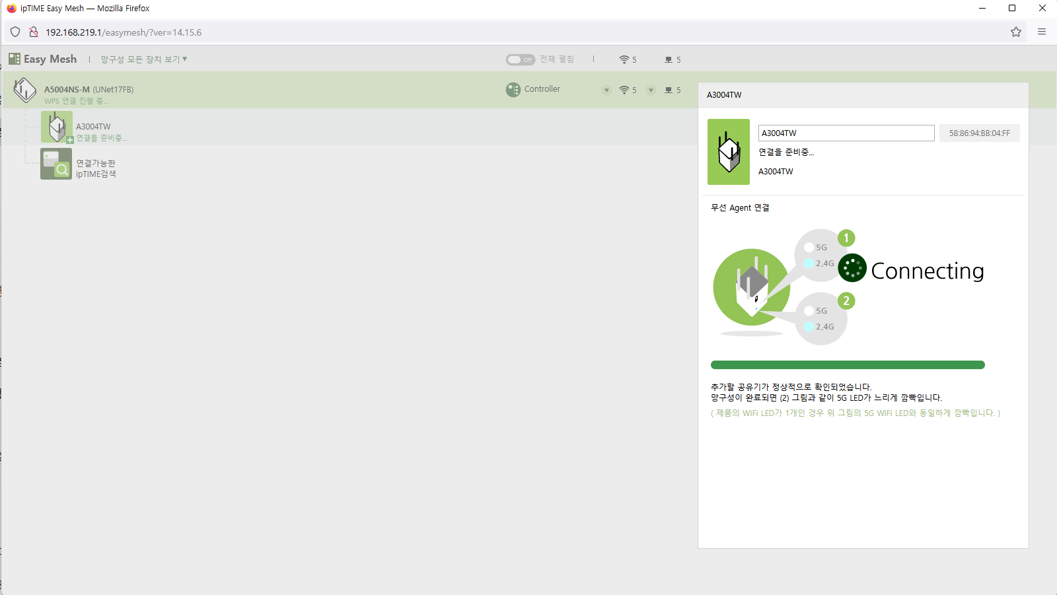
Task: Click the Controller role icon
Action: (513, 90)
